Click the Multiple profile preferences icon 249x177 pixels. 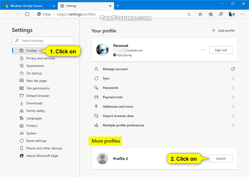click(96, 125)
